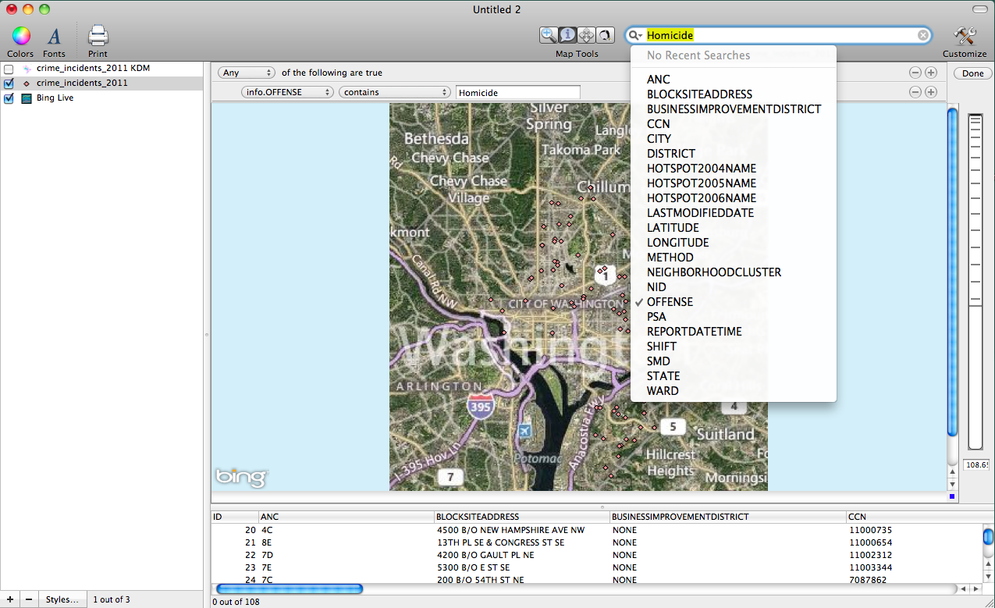
Task: Open the Colors picker in the toolbar
Action: pyautogui.click(x=21, y=37)
